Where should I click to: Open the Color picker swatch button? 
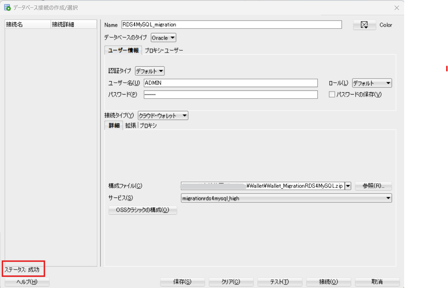point(364,25)
